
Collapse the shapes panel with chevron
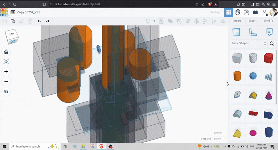228,84
